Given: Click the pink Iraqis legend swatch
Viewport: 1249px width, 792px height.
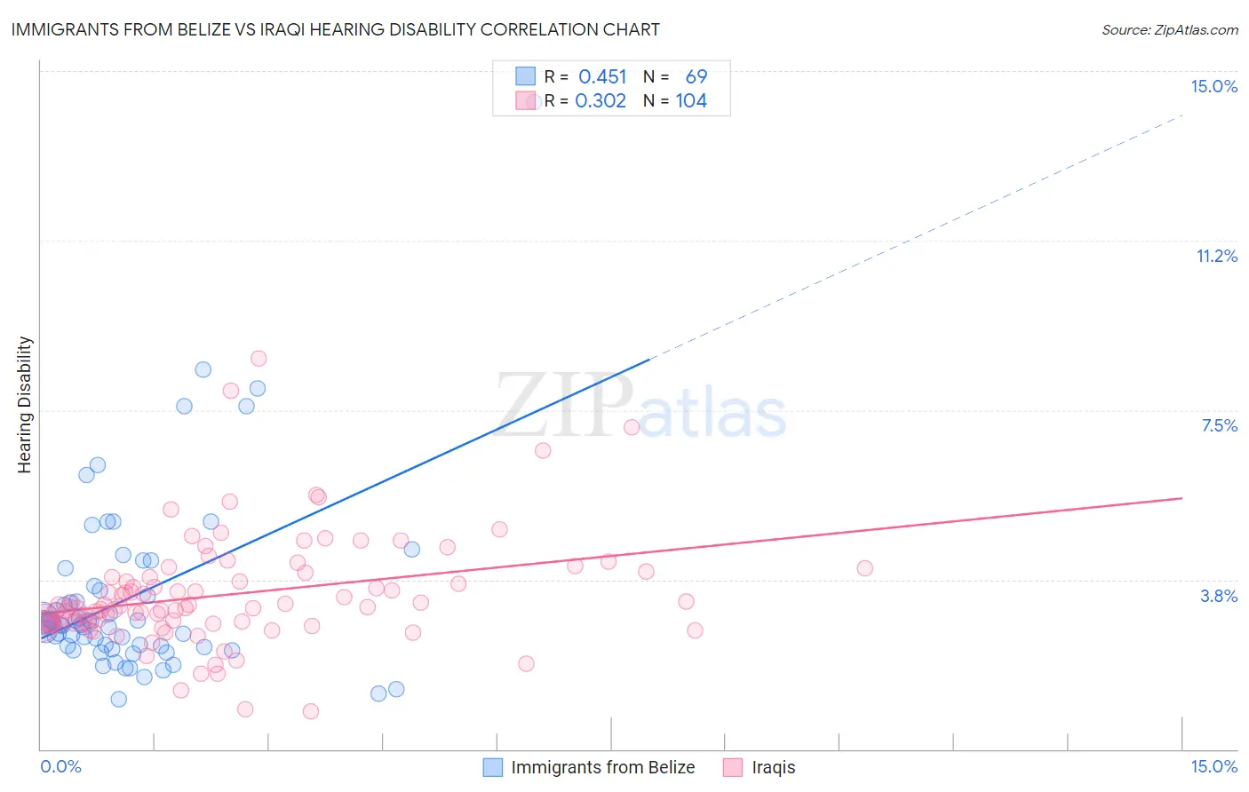Looking at the screenshot, I should [733, 767].
